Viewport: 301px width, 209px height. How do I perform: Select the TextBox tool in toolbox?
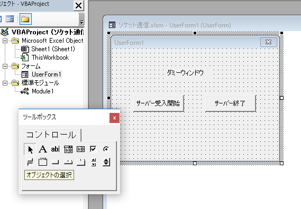[x=56, y=149]
